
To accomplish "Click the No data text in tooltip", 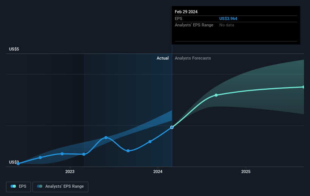I will (227, 25).
